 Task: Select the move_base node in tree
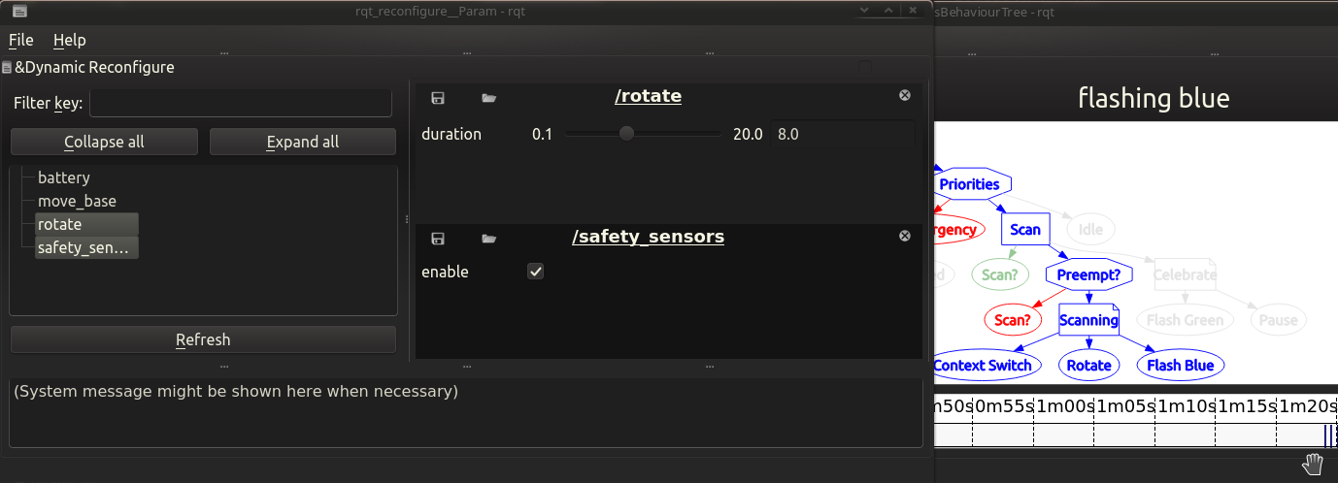tap(77, 201)
